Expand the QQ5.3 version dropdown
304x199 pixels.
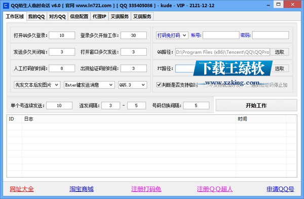pos(132,85)
